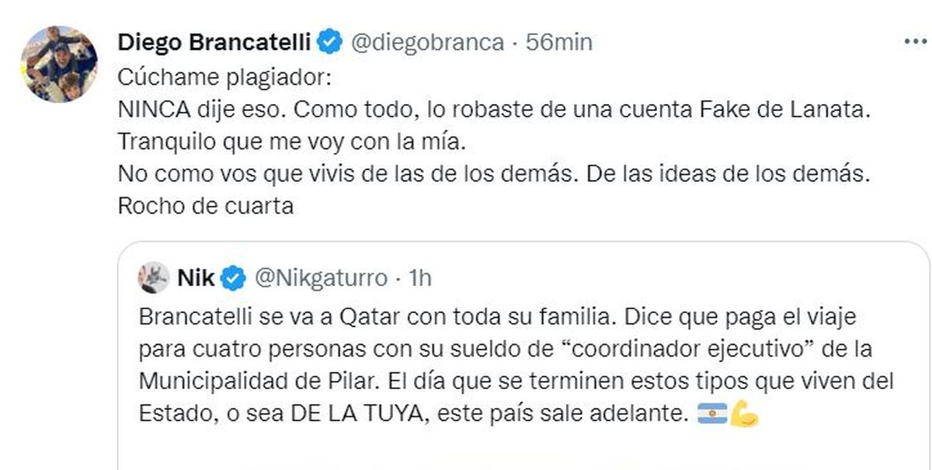This screenshot has width=932, height=470.
Task: Open the @diegobranca handle link
Action: tap(428, 42)
